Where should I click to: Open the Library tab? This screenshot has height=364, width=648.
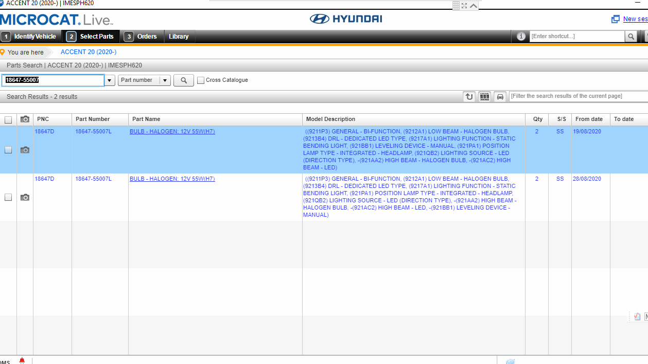(x=179, y=37)
